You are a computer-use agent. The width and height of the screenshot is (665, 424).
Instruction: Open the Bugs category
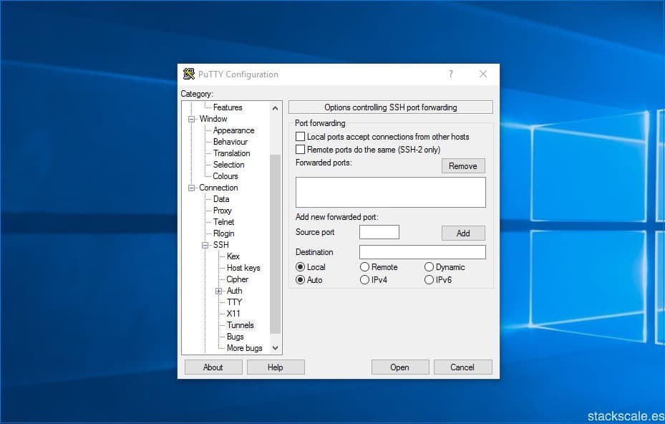coord(236,337)
